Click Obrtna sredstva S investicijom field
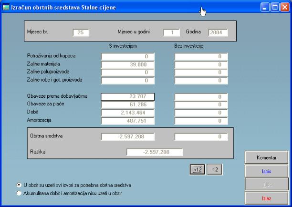Screen dimensions: 292x207 [x=128, y=136]
